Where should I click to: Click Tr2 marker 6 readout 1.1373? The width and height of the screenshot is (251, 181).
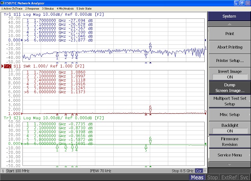(78, 92)
